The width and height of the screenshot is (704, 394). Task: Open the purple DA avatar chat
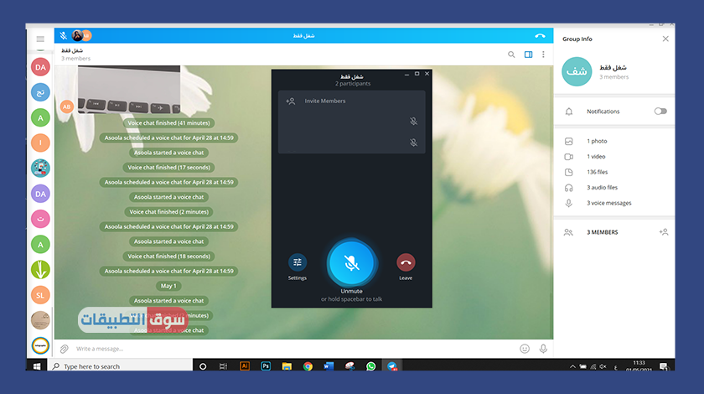click(x=40, y=194)
